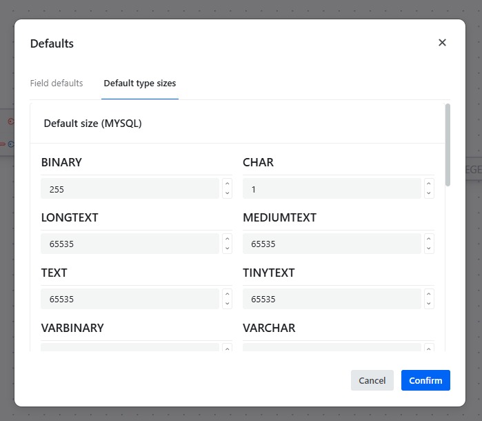Switch to the Field defaults tab
482x421 pixels.
pos(57,84)
